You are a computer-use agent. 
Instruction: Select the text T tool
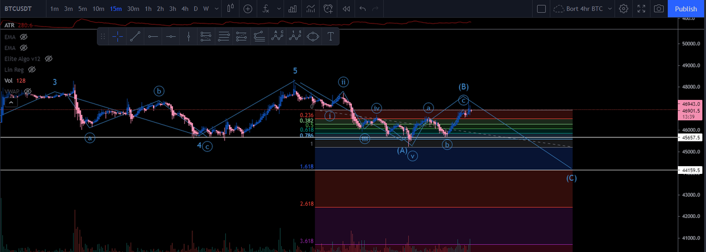tap(330, 36)
